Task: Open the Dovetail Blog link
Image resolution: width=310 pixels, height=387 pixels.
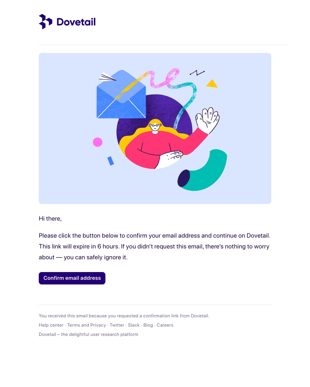Action: pos(148,325)
